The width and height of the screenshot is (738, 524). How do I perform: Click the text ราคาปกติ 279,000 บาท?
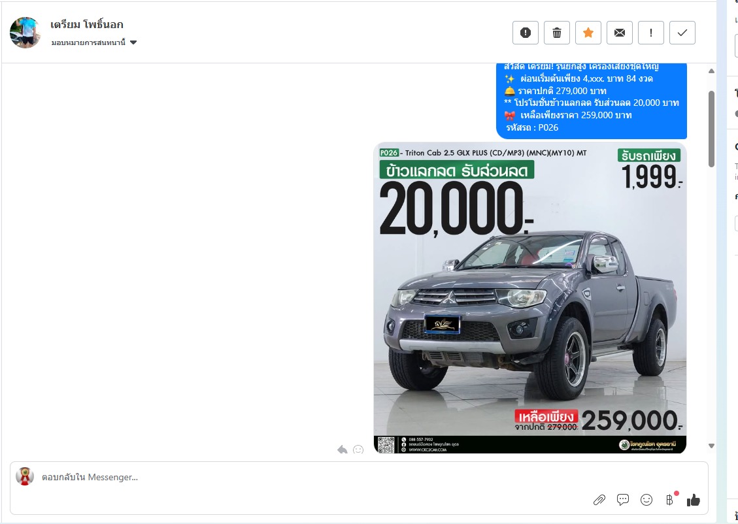point(562,91)
